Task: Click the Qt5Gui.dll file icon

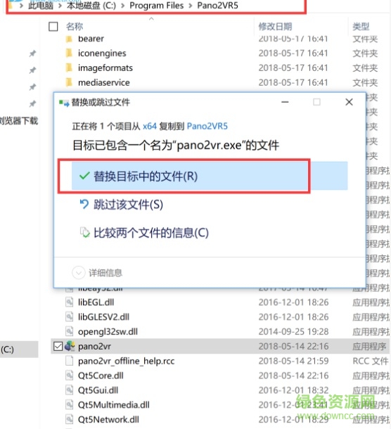Action: (70, 390)
